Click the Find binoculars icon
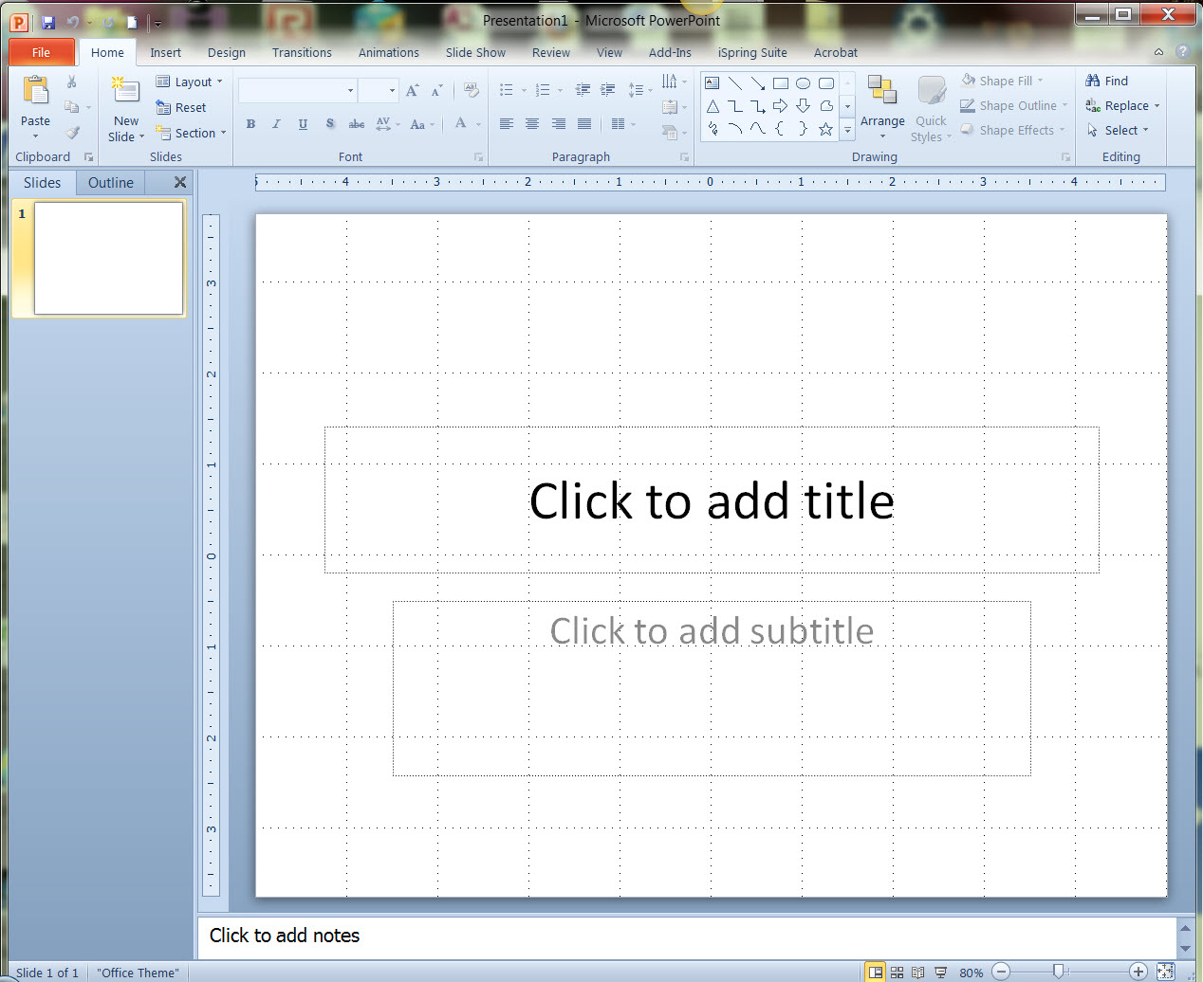Image resolution: width=1203 pixels, height=982 pixels. pyautogui.click(x=1093, y=82)
